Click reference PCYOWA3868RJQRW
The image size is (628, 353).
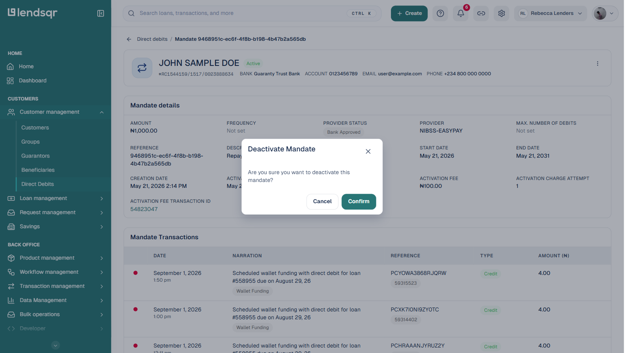(418, 273)
